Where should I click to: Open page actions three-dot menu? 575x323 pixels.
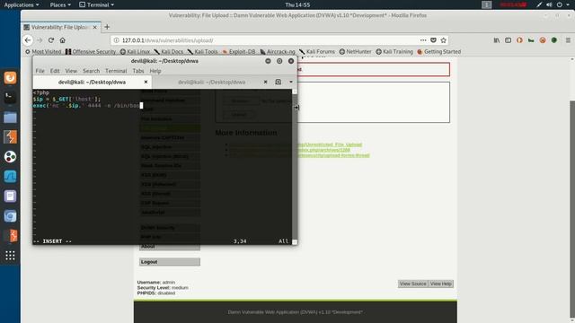point(423,40)
